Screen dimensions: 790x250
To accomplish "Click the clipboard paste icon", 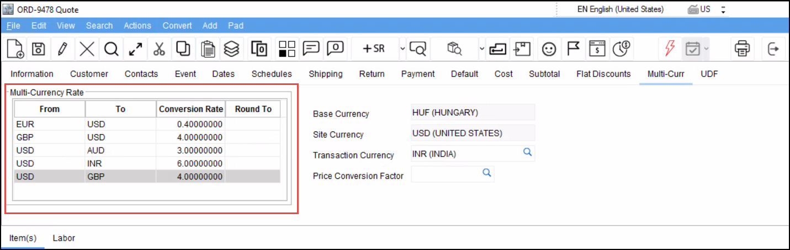I will (x=208, y=49).
